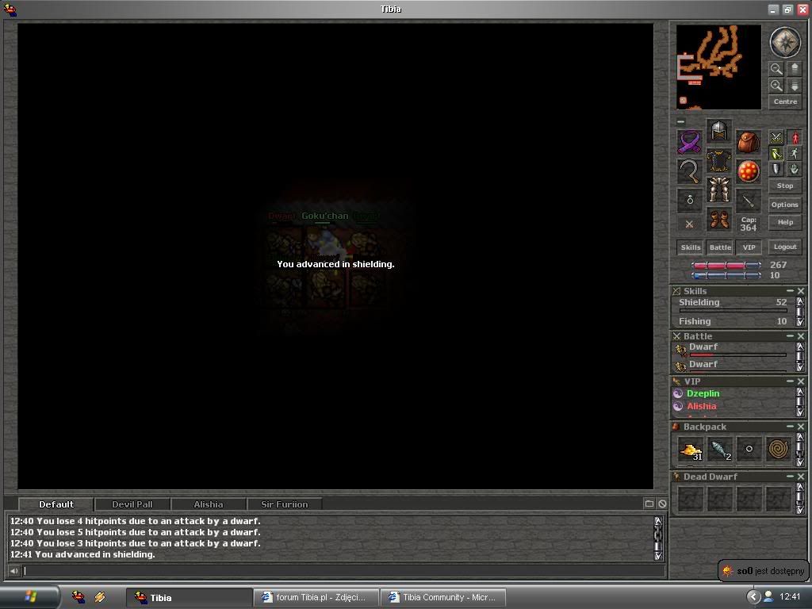
Task: Click the sickle weapon in left hand slot
Action: [x=690, y=171]
